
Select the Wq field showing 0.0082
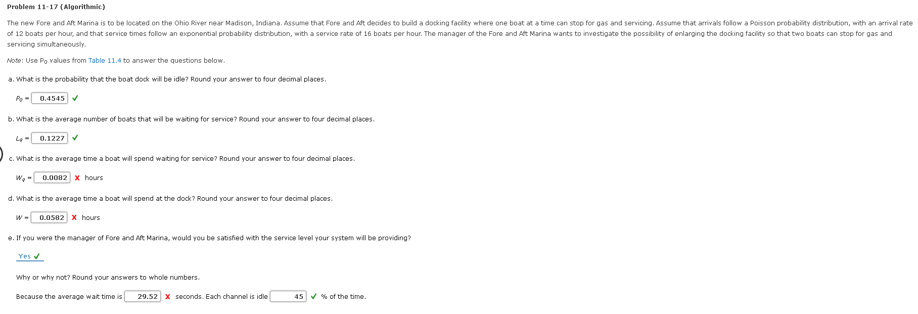point(52,177)
